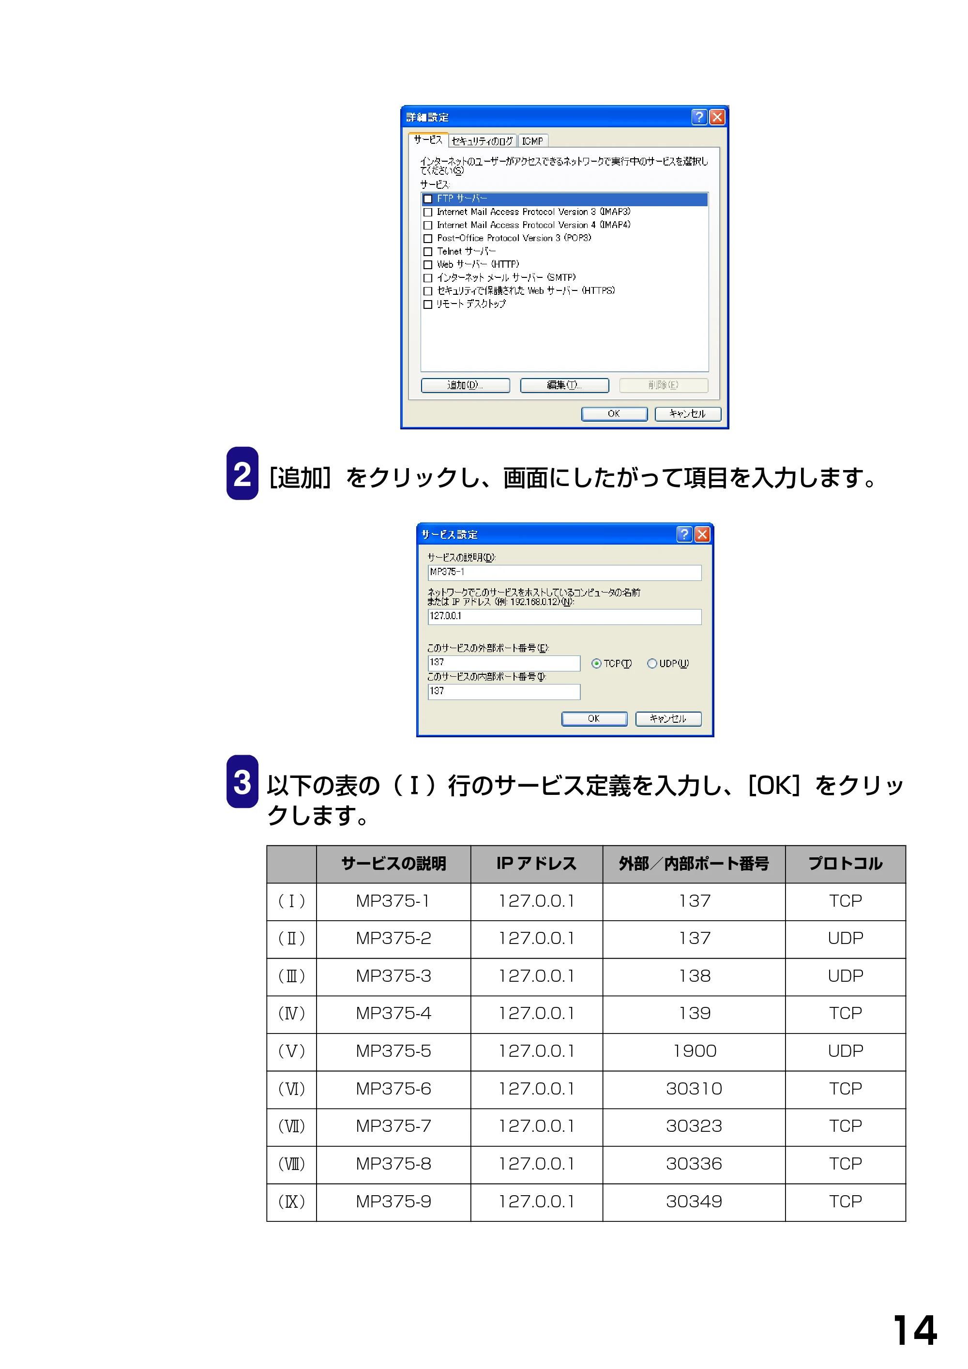Click table cell MP375-5

point(393,1051)
